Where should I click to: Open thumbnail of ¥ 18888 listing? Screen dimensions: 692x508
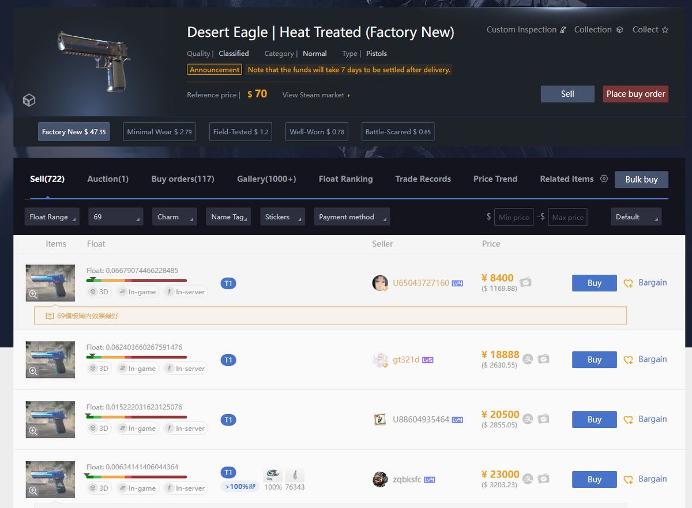50,359
